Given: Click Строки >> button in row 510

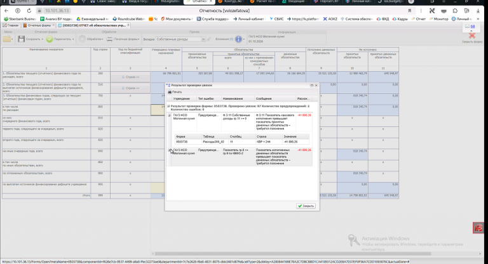Looking at the screenshot, I should (130, 88).
